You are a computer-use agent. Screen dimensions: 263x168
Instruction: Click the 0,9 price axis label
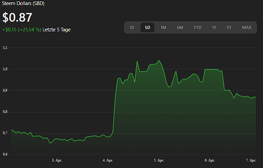tap(5, 90)
